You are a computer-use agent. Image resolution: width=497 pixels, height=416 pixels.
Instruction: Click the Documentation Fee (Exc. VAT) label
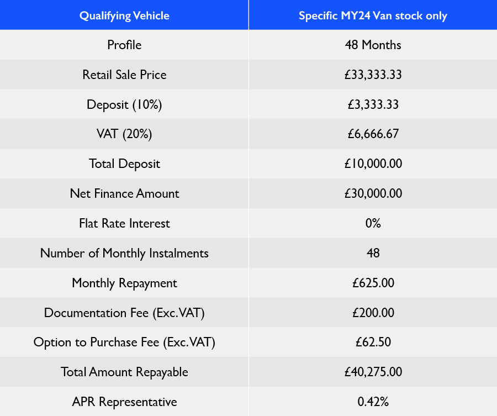(x=124, y=313)
